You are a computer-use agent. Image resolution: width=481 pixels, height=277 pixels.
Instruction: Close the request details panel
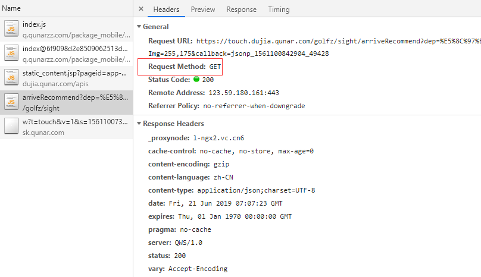pyautogui.click(x=140, y=9)
